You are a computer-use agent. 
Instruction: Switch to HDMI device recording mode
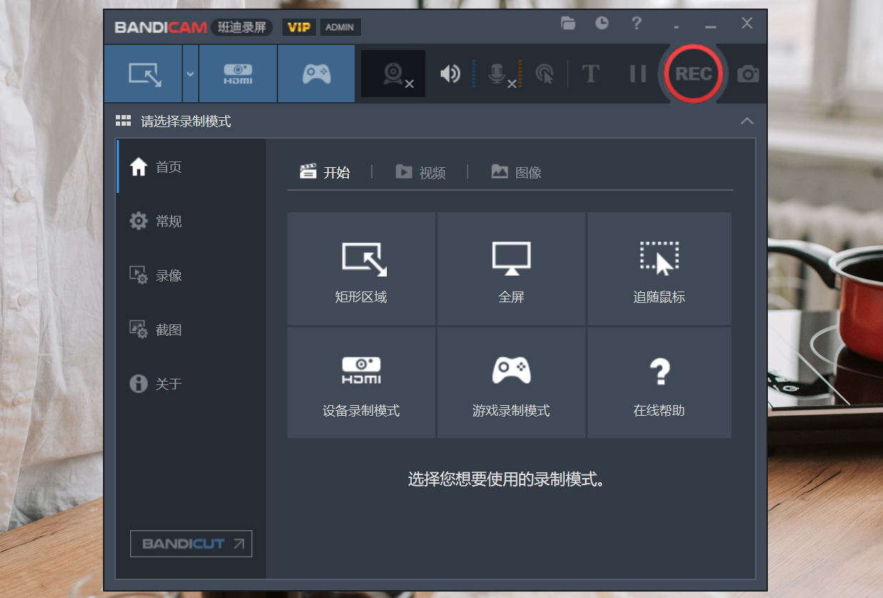[x=237, y=74]
